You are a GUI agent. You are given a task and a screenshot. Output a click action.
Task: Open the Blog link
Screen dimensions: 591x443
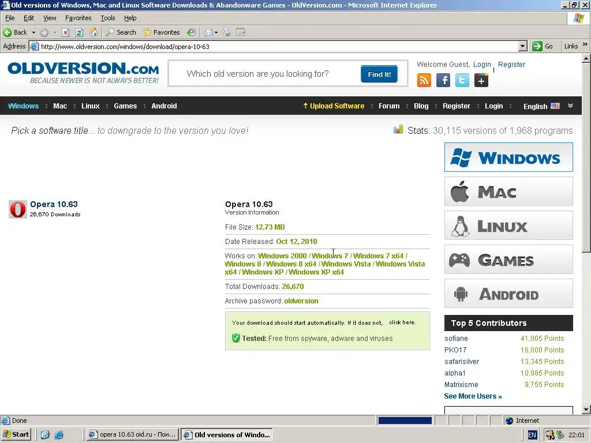[421, 106]
